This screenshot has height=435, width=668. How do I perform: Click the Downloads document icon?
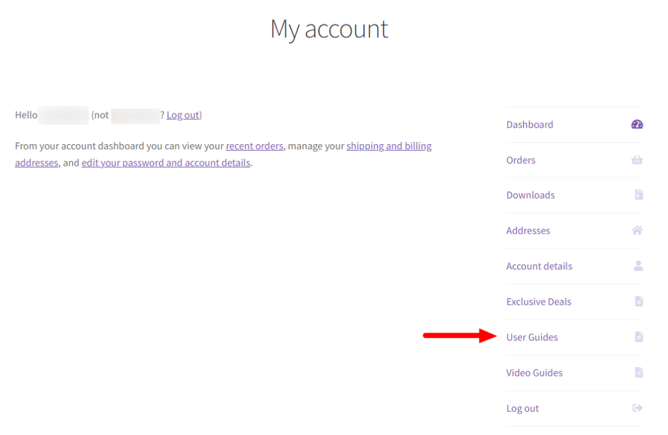(638, 194)
